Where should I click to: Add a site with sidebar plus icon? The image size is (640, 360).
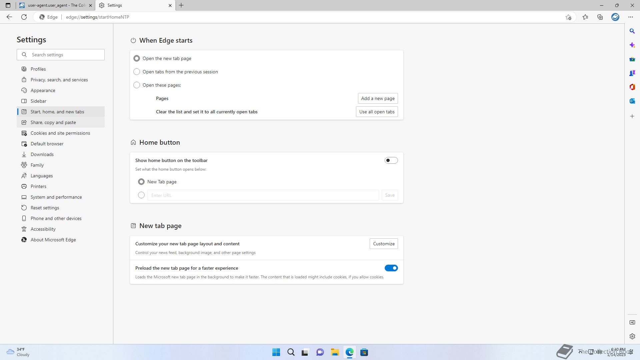coord(632,116)
